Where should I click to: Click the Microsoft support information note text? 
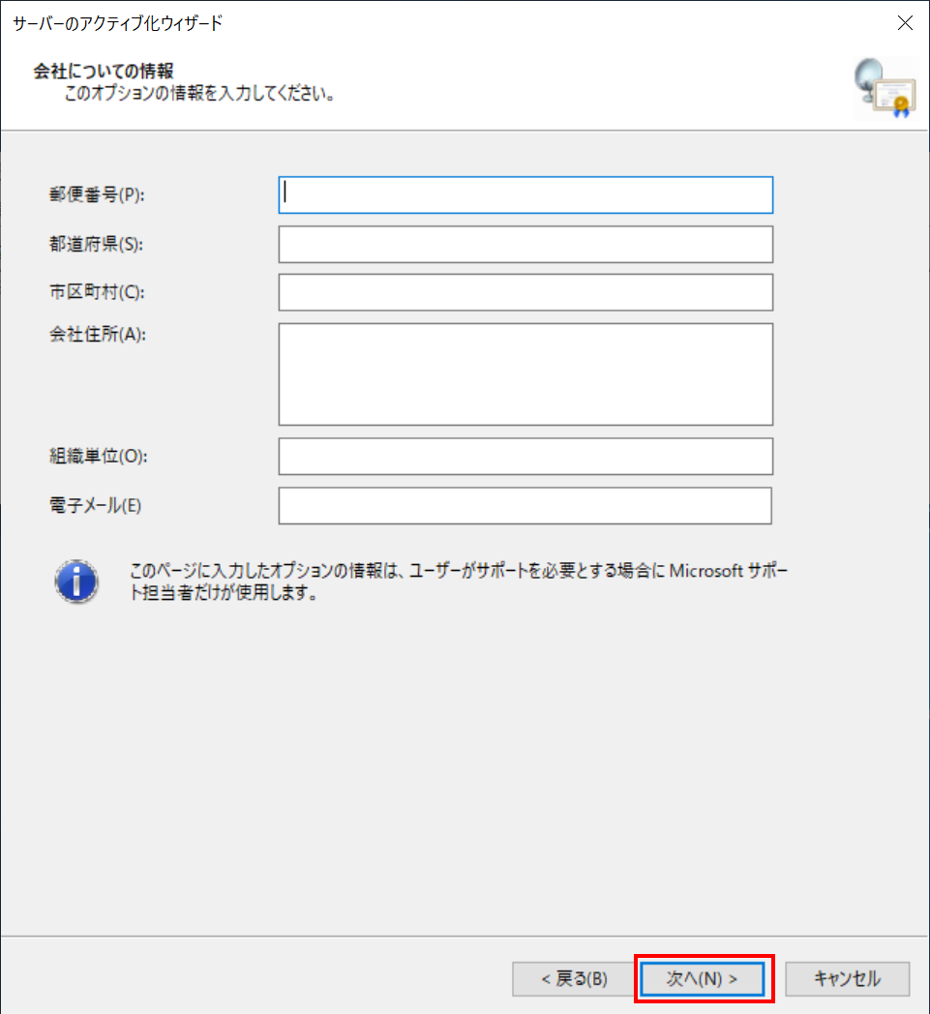459,581
